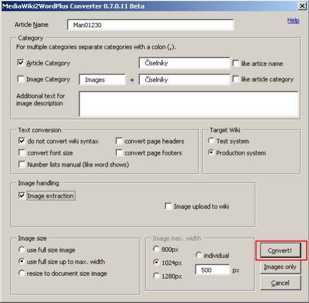
Task: Enable 'Number lists manual' checkbox
Action: click(22, 164)
